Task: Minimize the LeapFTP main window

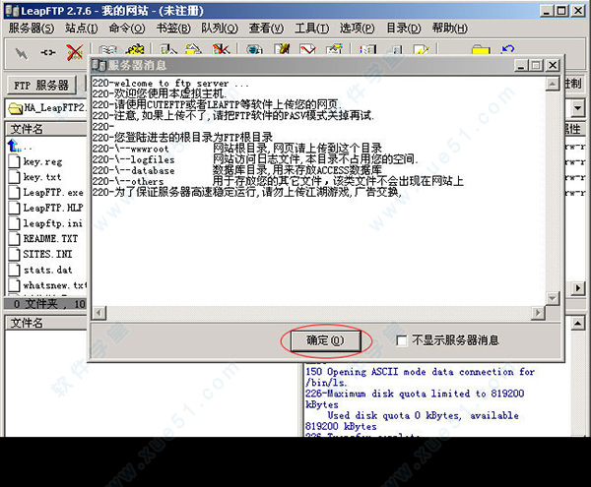Action: [547, 11]
